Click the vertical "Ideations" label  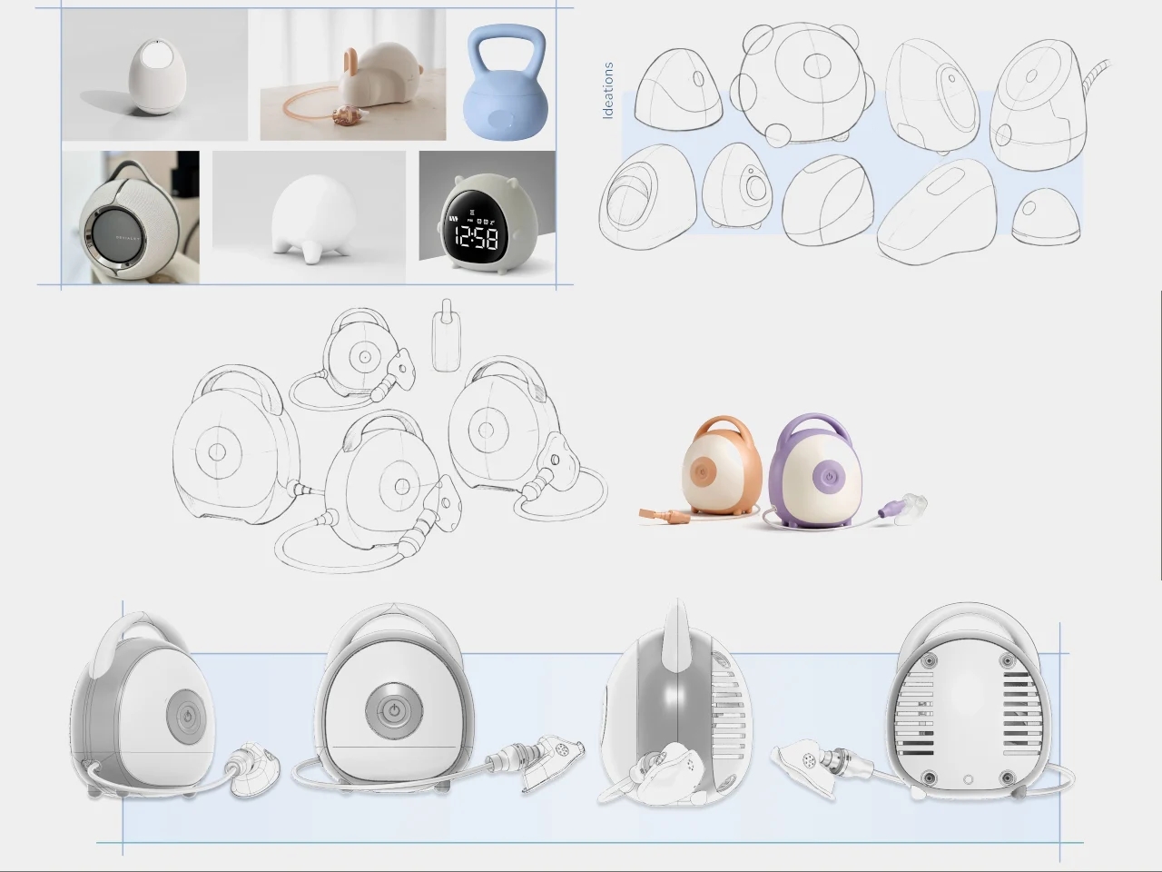(608, 92)
